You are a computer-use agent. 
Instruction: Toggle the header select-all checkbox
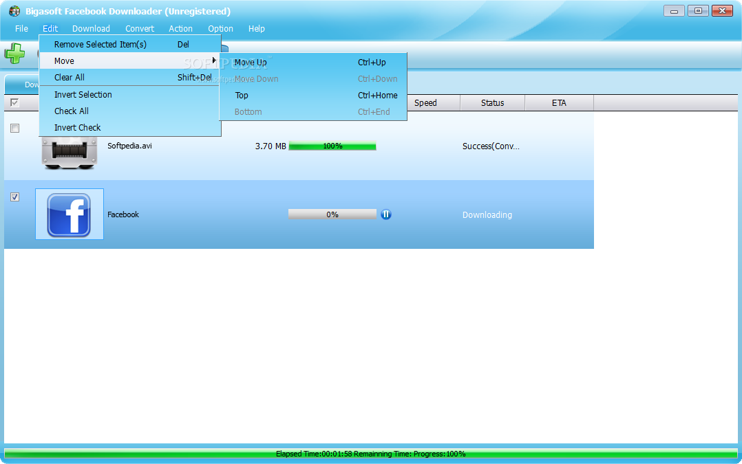tap(14, 102)
